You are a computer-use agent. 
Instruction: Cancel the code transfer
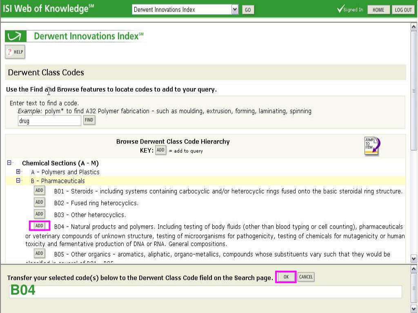click(306, 277)
